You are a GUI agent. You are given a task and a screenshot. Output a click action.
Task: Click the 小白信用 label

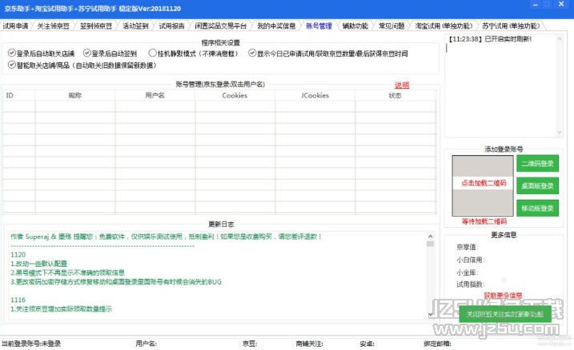coord(471,260)
